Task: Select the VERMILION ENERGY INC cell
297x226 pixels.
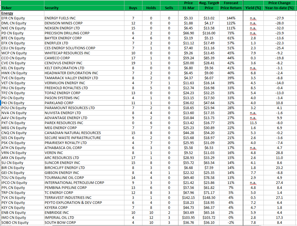Action: 84,83
